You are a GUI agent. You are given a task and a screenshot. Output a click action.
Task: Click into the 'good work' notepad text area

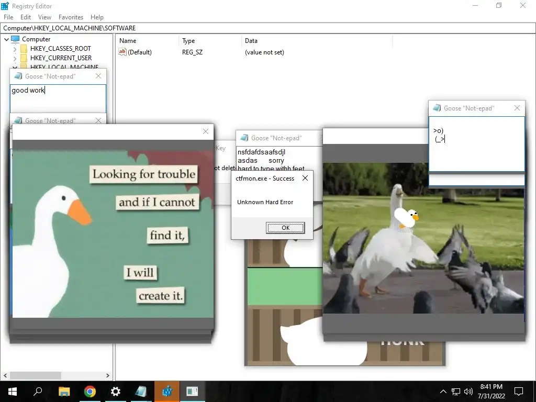click(x=58, y=98)
